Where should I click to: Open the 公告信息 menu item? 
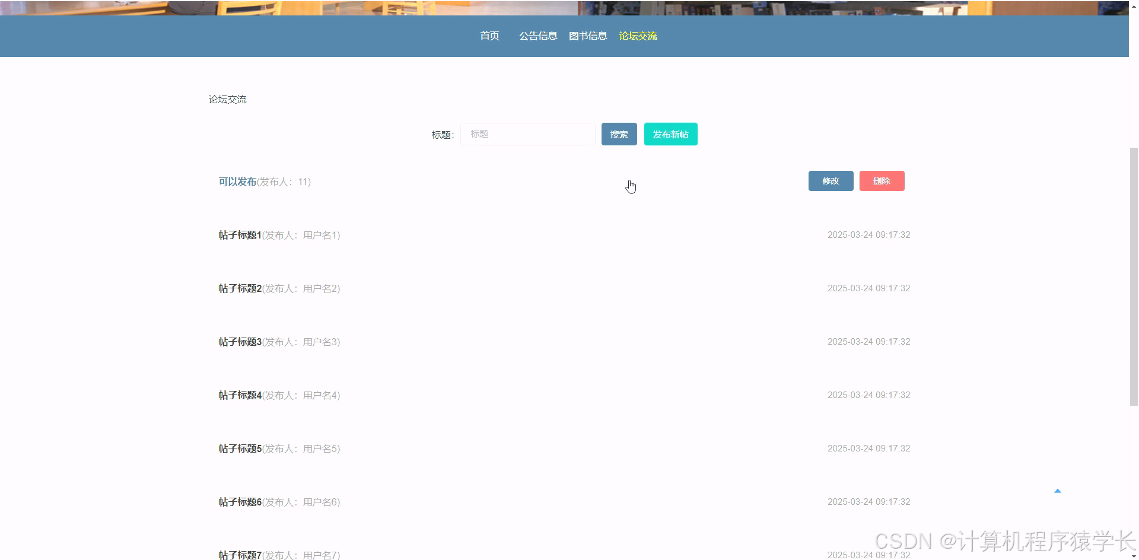tap(537, 36)
